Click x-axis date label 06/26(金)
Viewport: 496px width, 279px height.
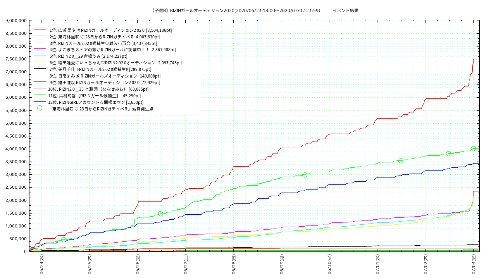(138, 264)
